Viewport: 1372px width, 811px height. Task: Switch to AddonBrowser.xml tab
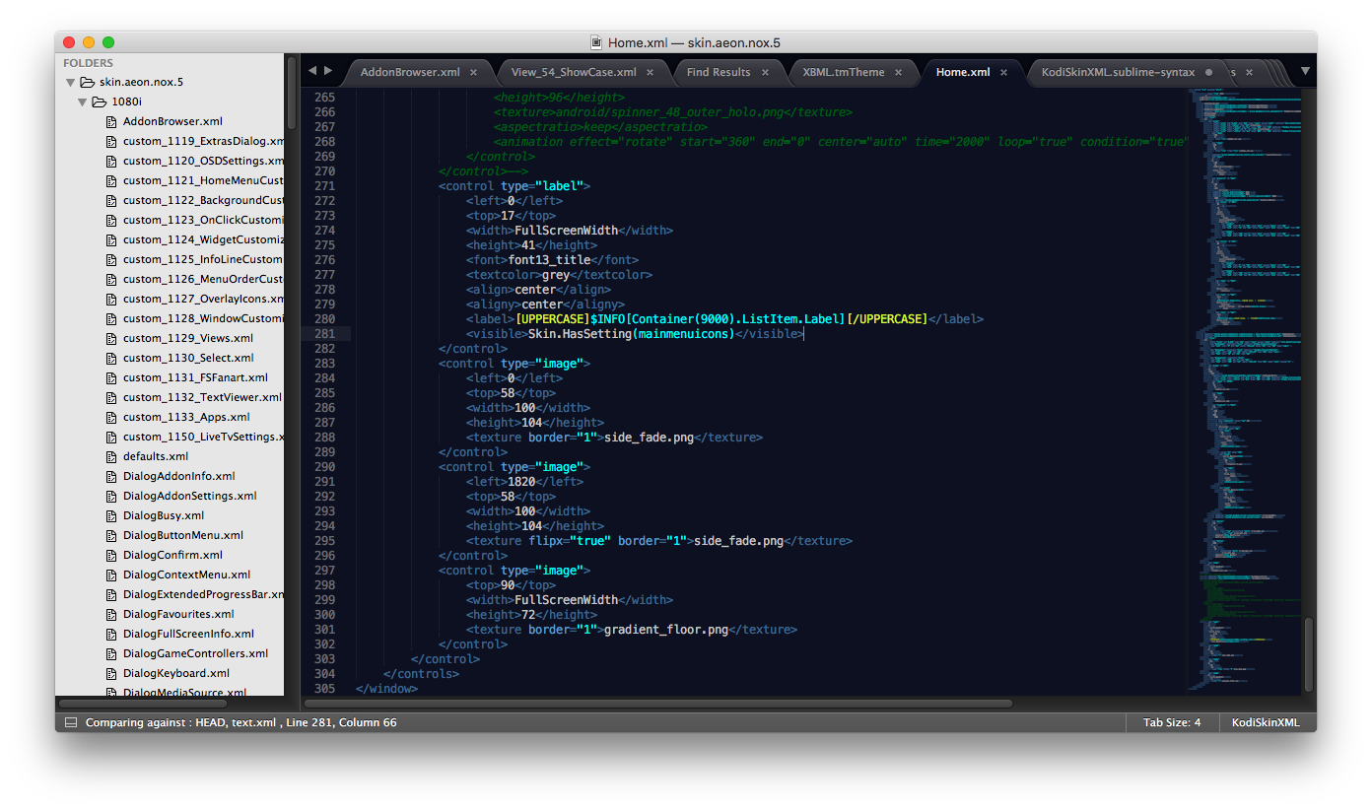coord(410,72)
